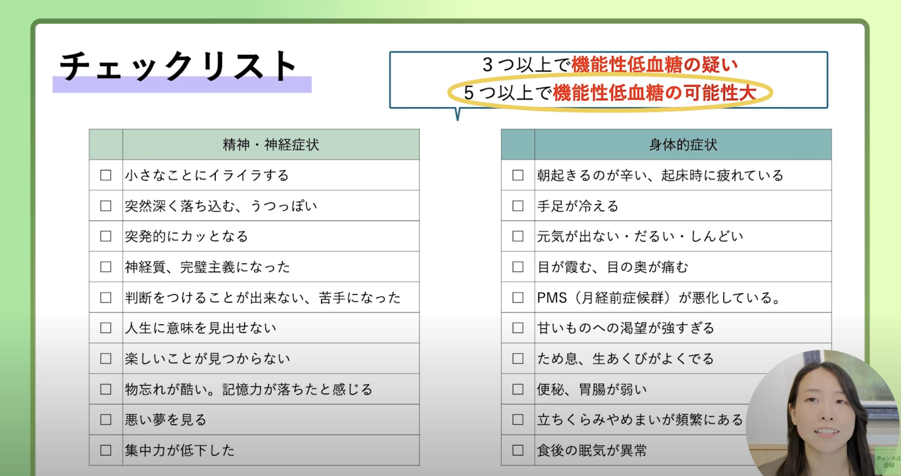Viewport: 901px width, 476px height.
Task: Check 甘いものへの渇望が強すぎる box
Action: 518,328
